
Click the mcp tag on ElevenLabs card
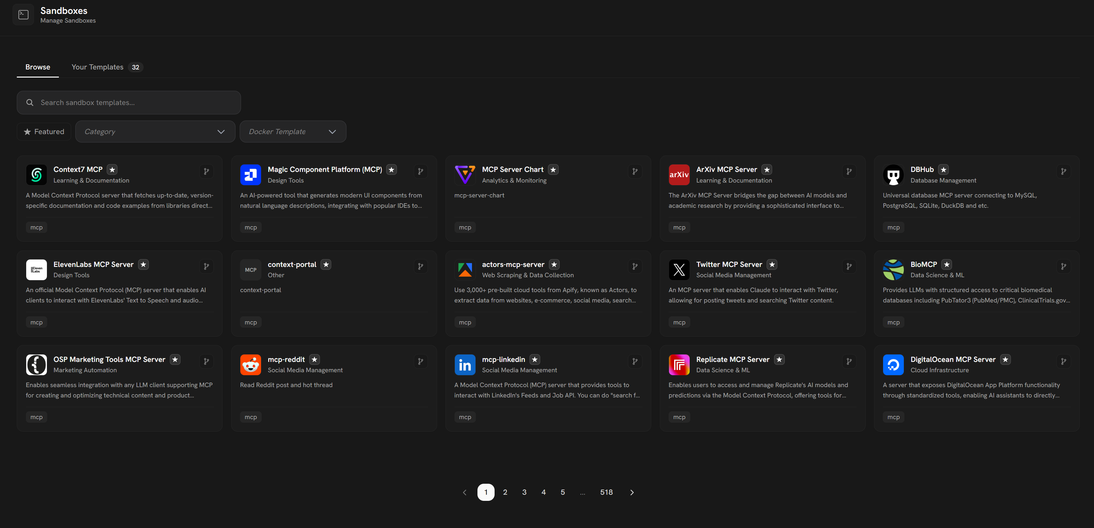(37, 322)
